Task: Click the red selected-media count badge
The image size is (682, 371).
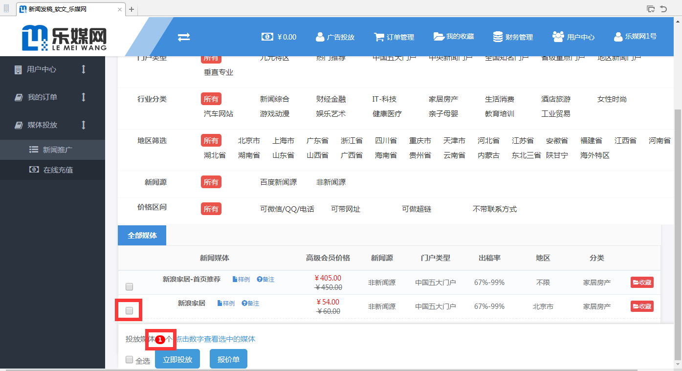Action: (160, 339)
